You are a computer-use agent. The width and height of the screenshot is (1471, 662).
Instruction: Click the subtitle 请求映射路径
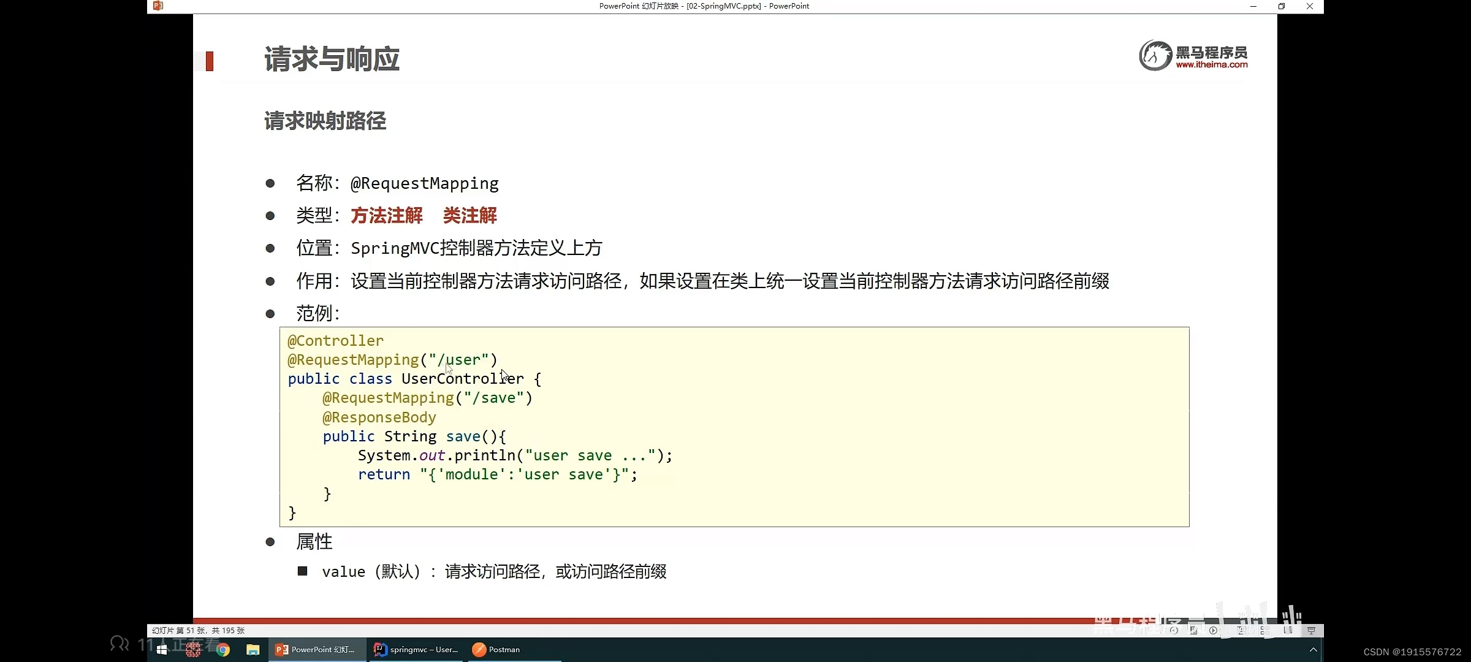pyautogui.click(x=325, y=121)
